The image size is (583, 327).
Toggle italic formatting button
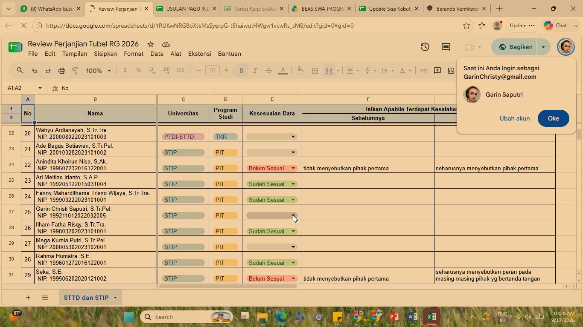point(255,71)
